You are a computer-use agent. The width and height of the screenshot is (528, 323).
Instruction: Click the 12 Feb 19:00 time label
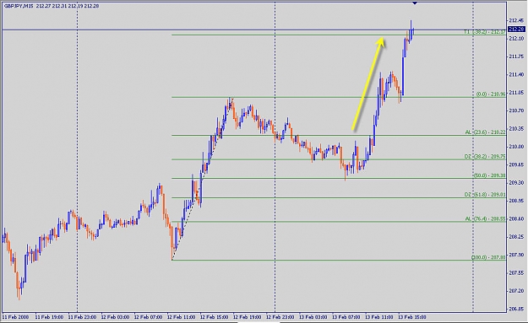(x=248, y=317)
